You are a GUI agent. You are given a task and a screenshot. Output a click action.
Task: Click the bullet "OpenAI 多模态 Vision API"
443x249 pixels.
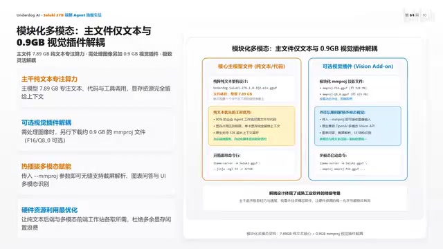click(x=347, y=126)
